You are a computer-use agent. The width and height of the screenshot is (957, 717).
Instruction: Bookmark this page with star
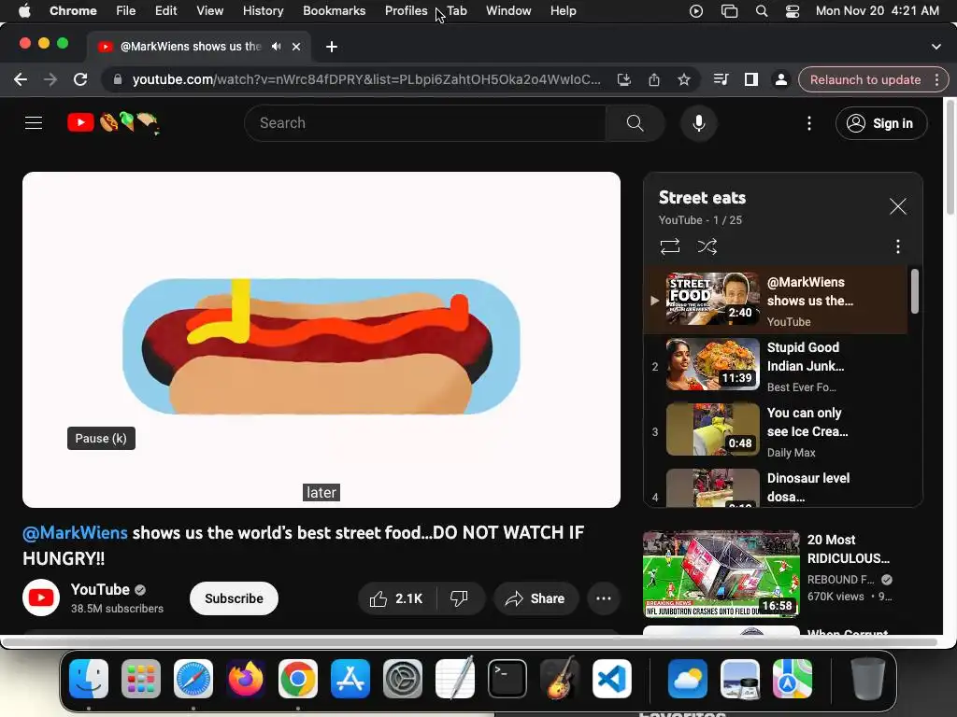tap(683, 80)
